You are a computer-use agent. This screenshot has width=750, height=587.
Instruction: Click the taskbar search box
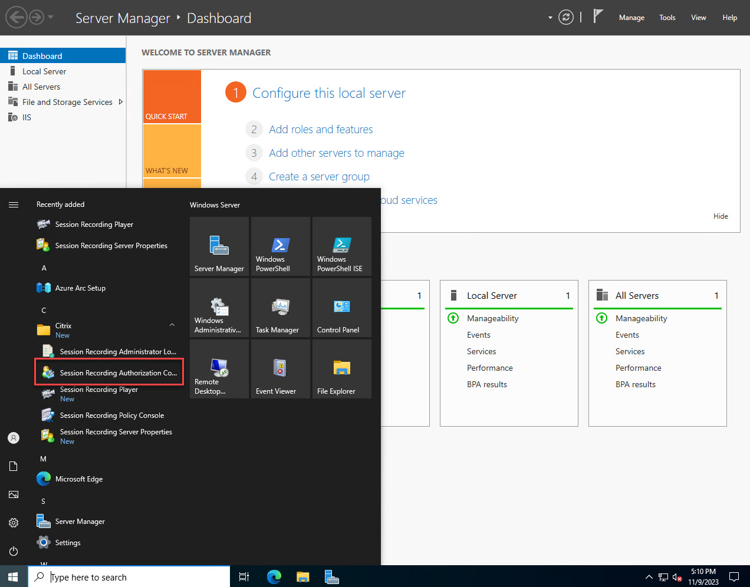[x=129, y=576]
